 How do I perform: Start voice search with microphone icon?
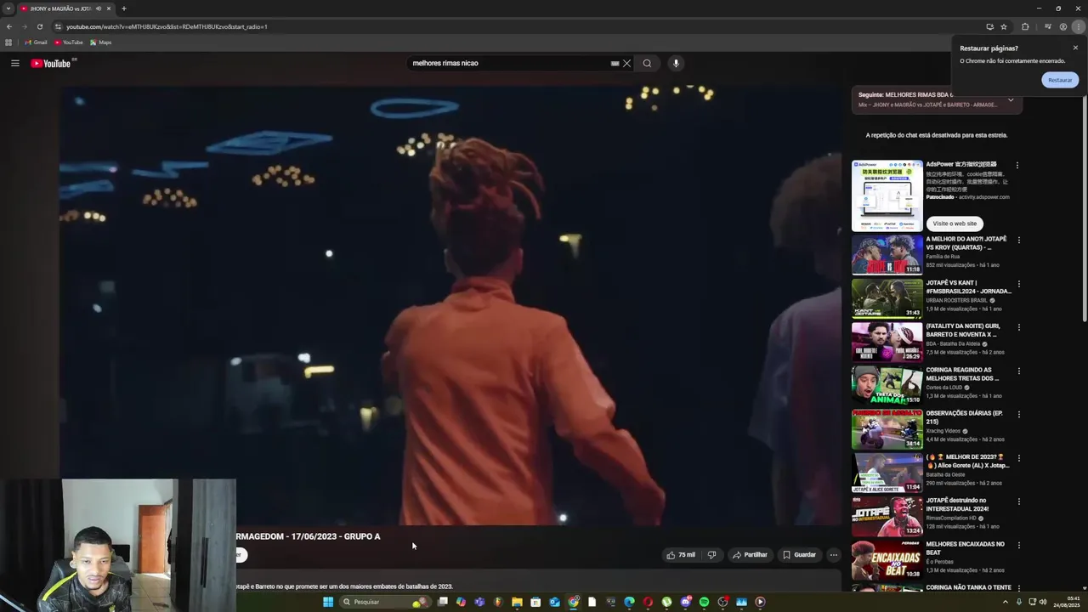point(676,63)
